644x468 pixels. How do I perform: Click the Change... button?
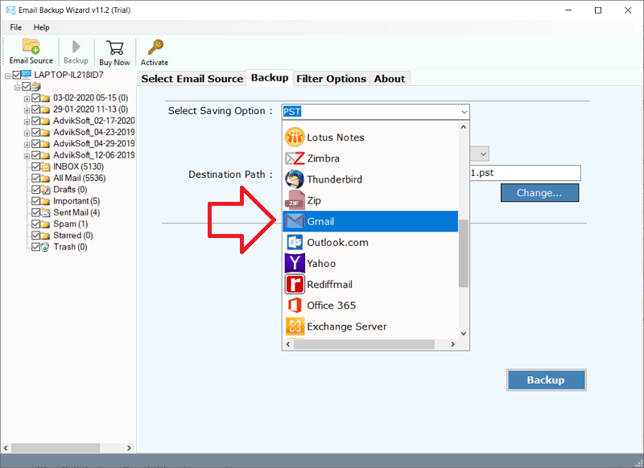539,193
